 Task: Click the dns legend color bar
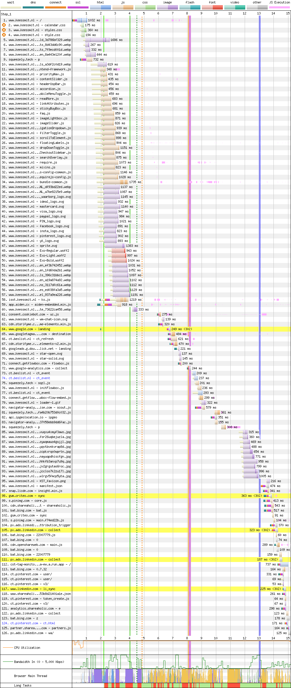(33, 7)
